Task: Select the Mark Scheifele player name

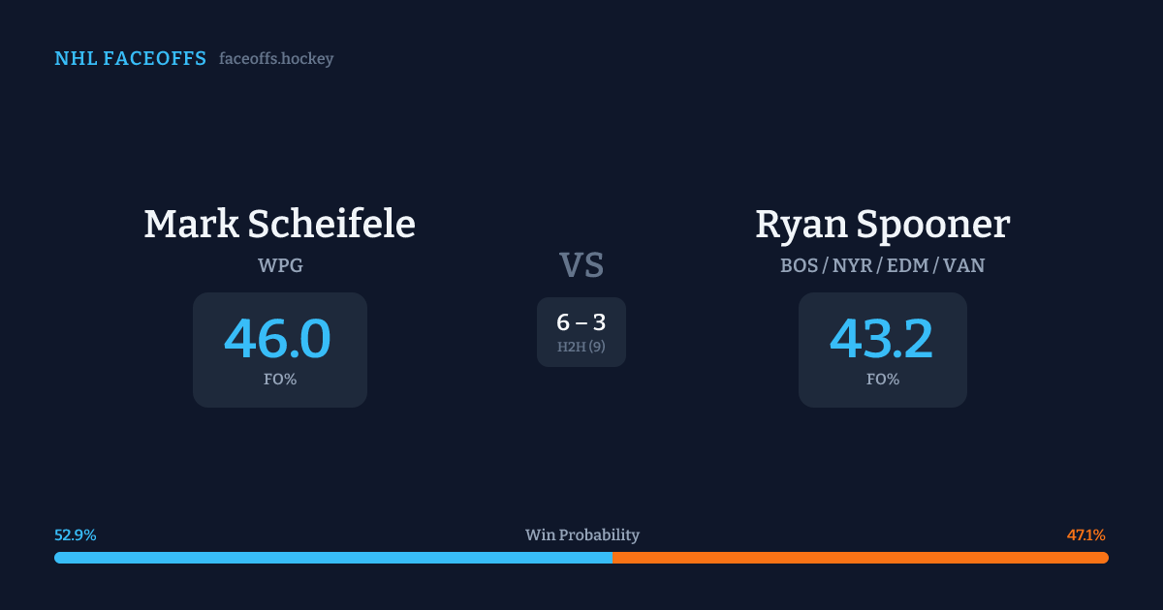Action: 279,224
